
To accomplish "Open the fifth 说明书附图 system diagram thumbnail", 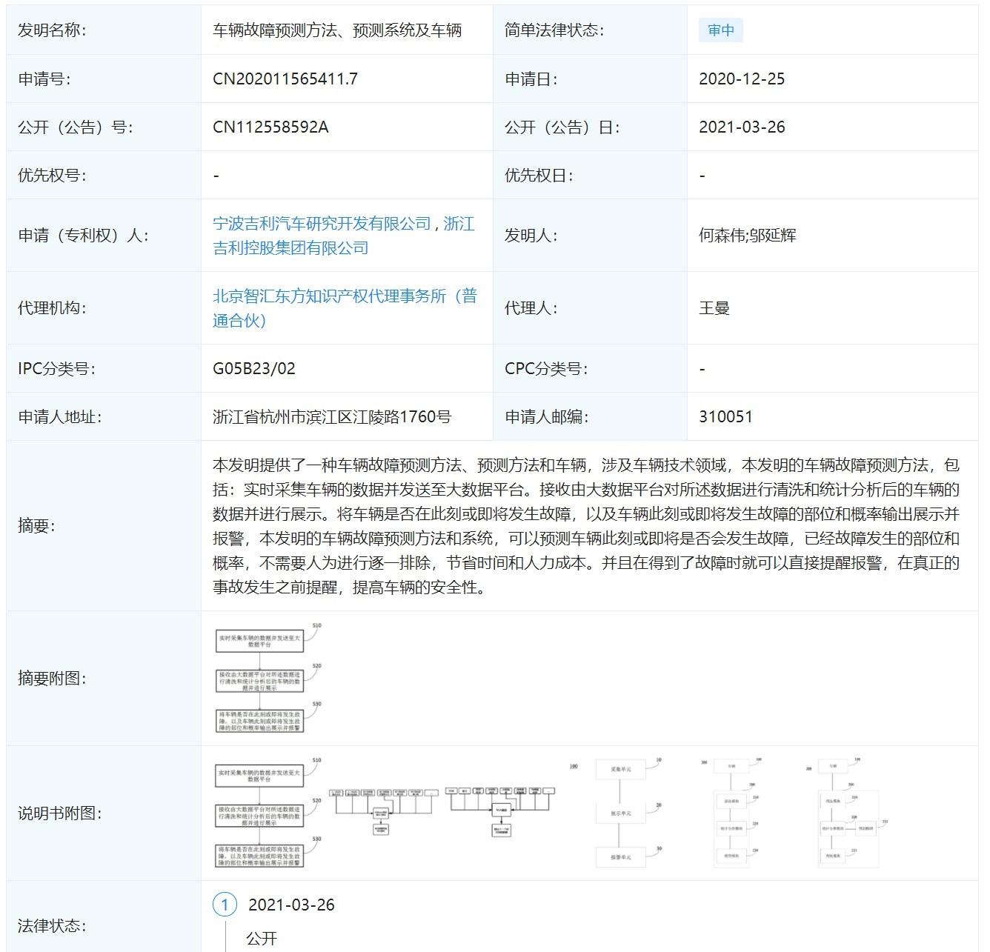I will click(732, 813).
